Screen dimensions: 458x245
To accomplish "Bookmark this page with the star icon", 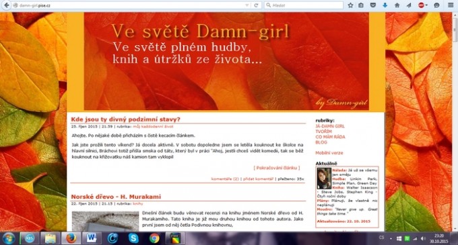I will point(350,5).
